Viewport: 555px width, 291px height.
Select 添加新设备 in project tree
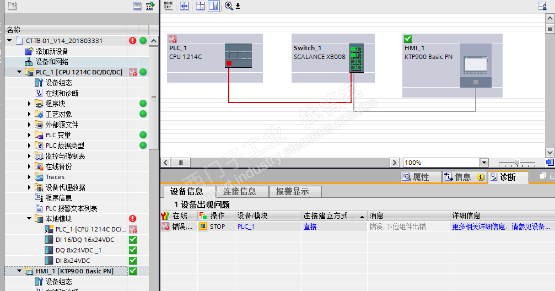coord(52,51)
